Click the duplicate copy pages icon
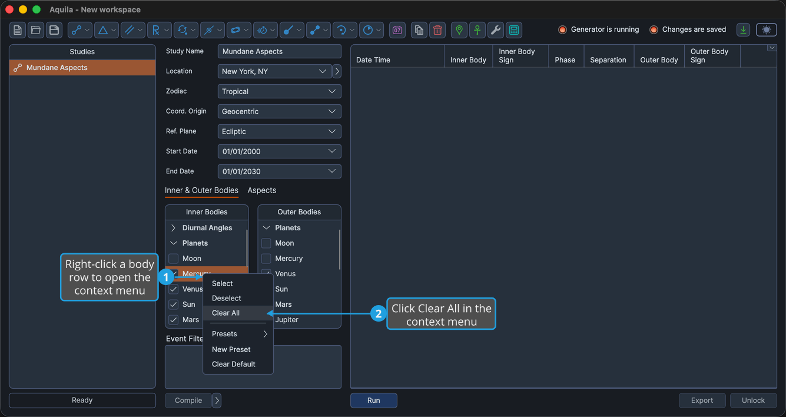Image resolution: width=786 pixels, height=417 pixels. (419, 30)
